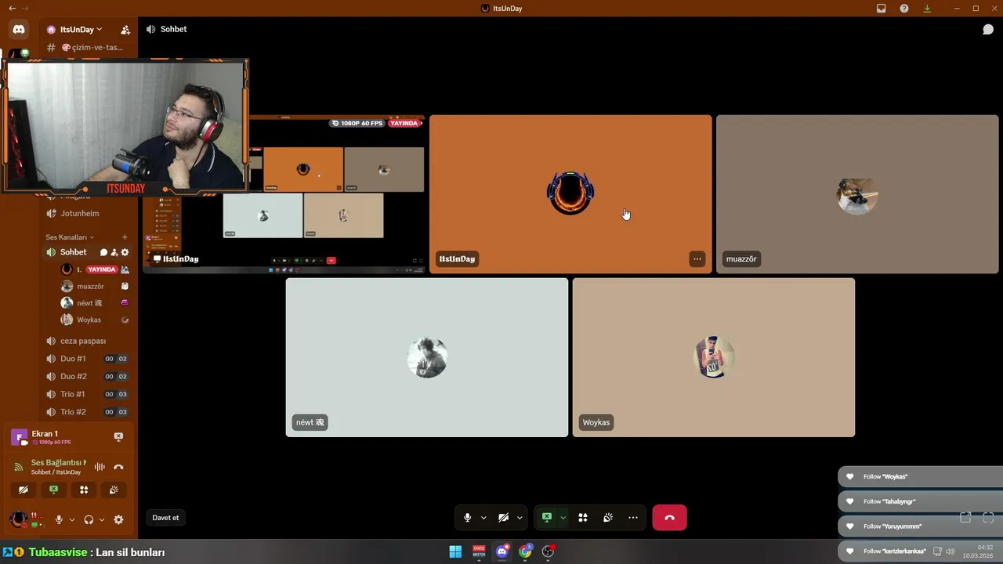
Task: Switch to Discord taskbar icon
Action: (x=502, y=551)
